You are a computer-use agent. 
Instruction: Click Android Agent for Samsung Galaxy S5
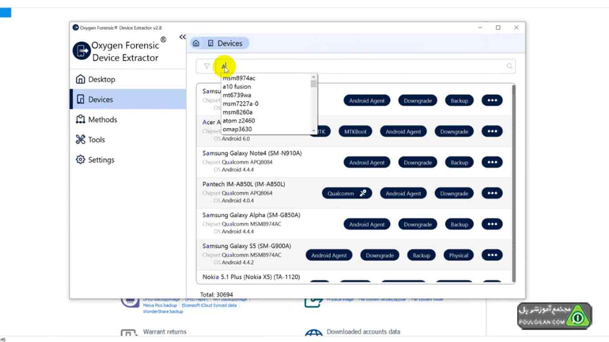click(329, 255)
